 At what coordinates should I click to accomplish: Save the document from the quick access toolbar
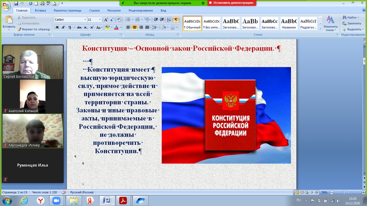[x=16, y=3]
